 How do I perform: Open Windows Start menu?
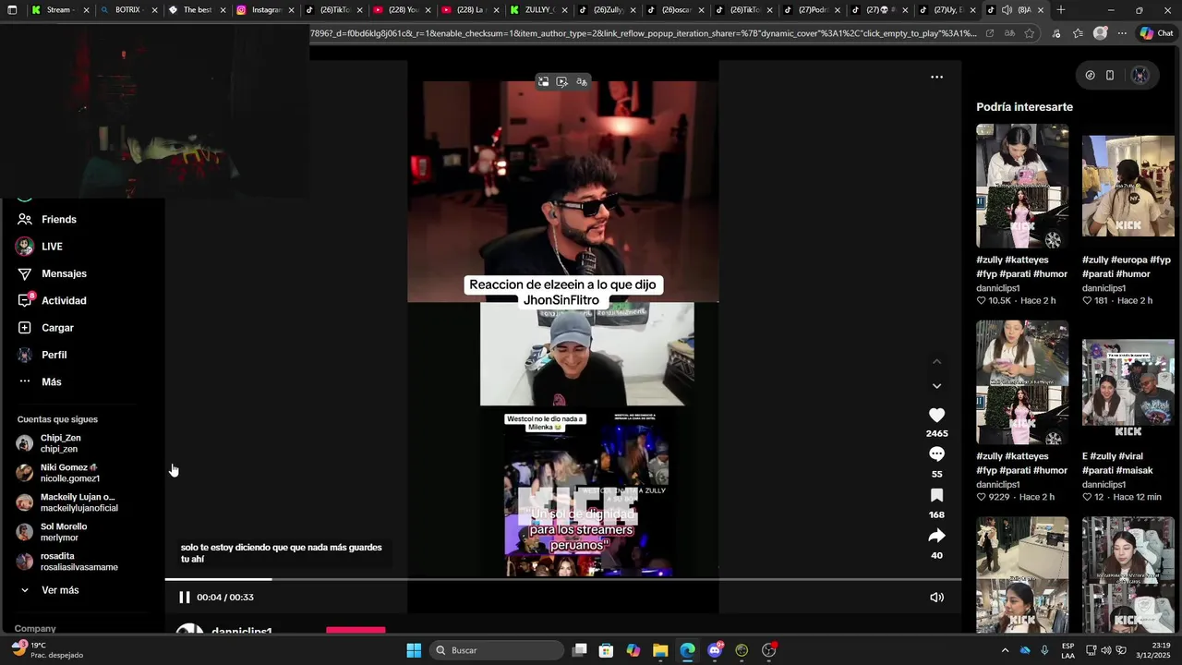coord(414,650)
